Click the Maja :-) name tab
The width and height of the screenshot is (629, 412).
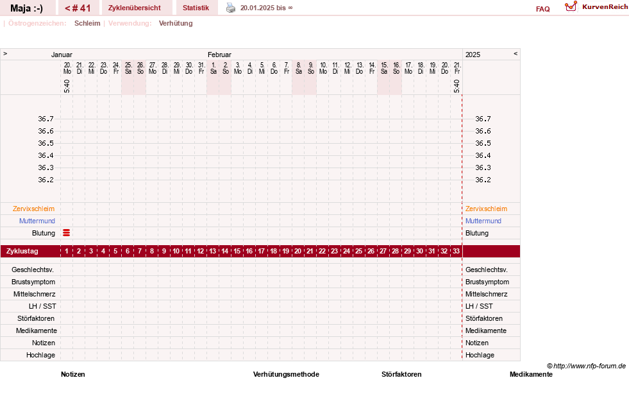pos(26,8)
